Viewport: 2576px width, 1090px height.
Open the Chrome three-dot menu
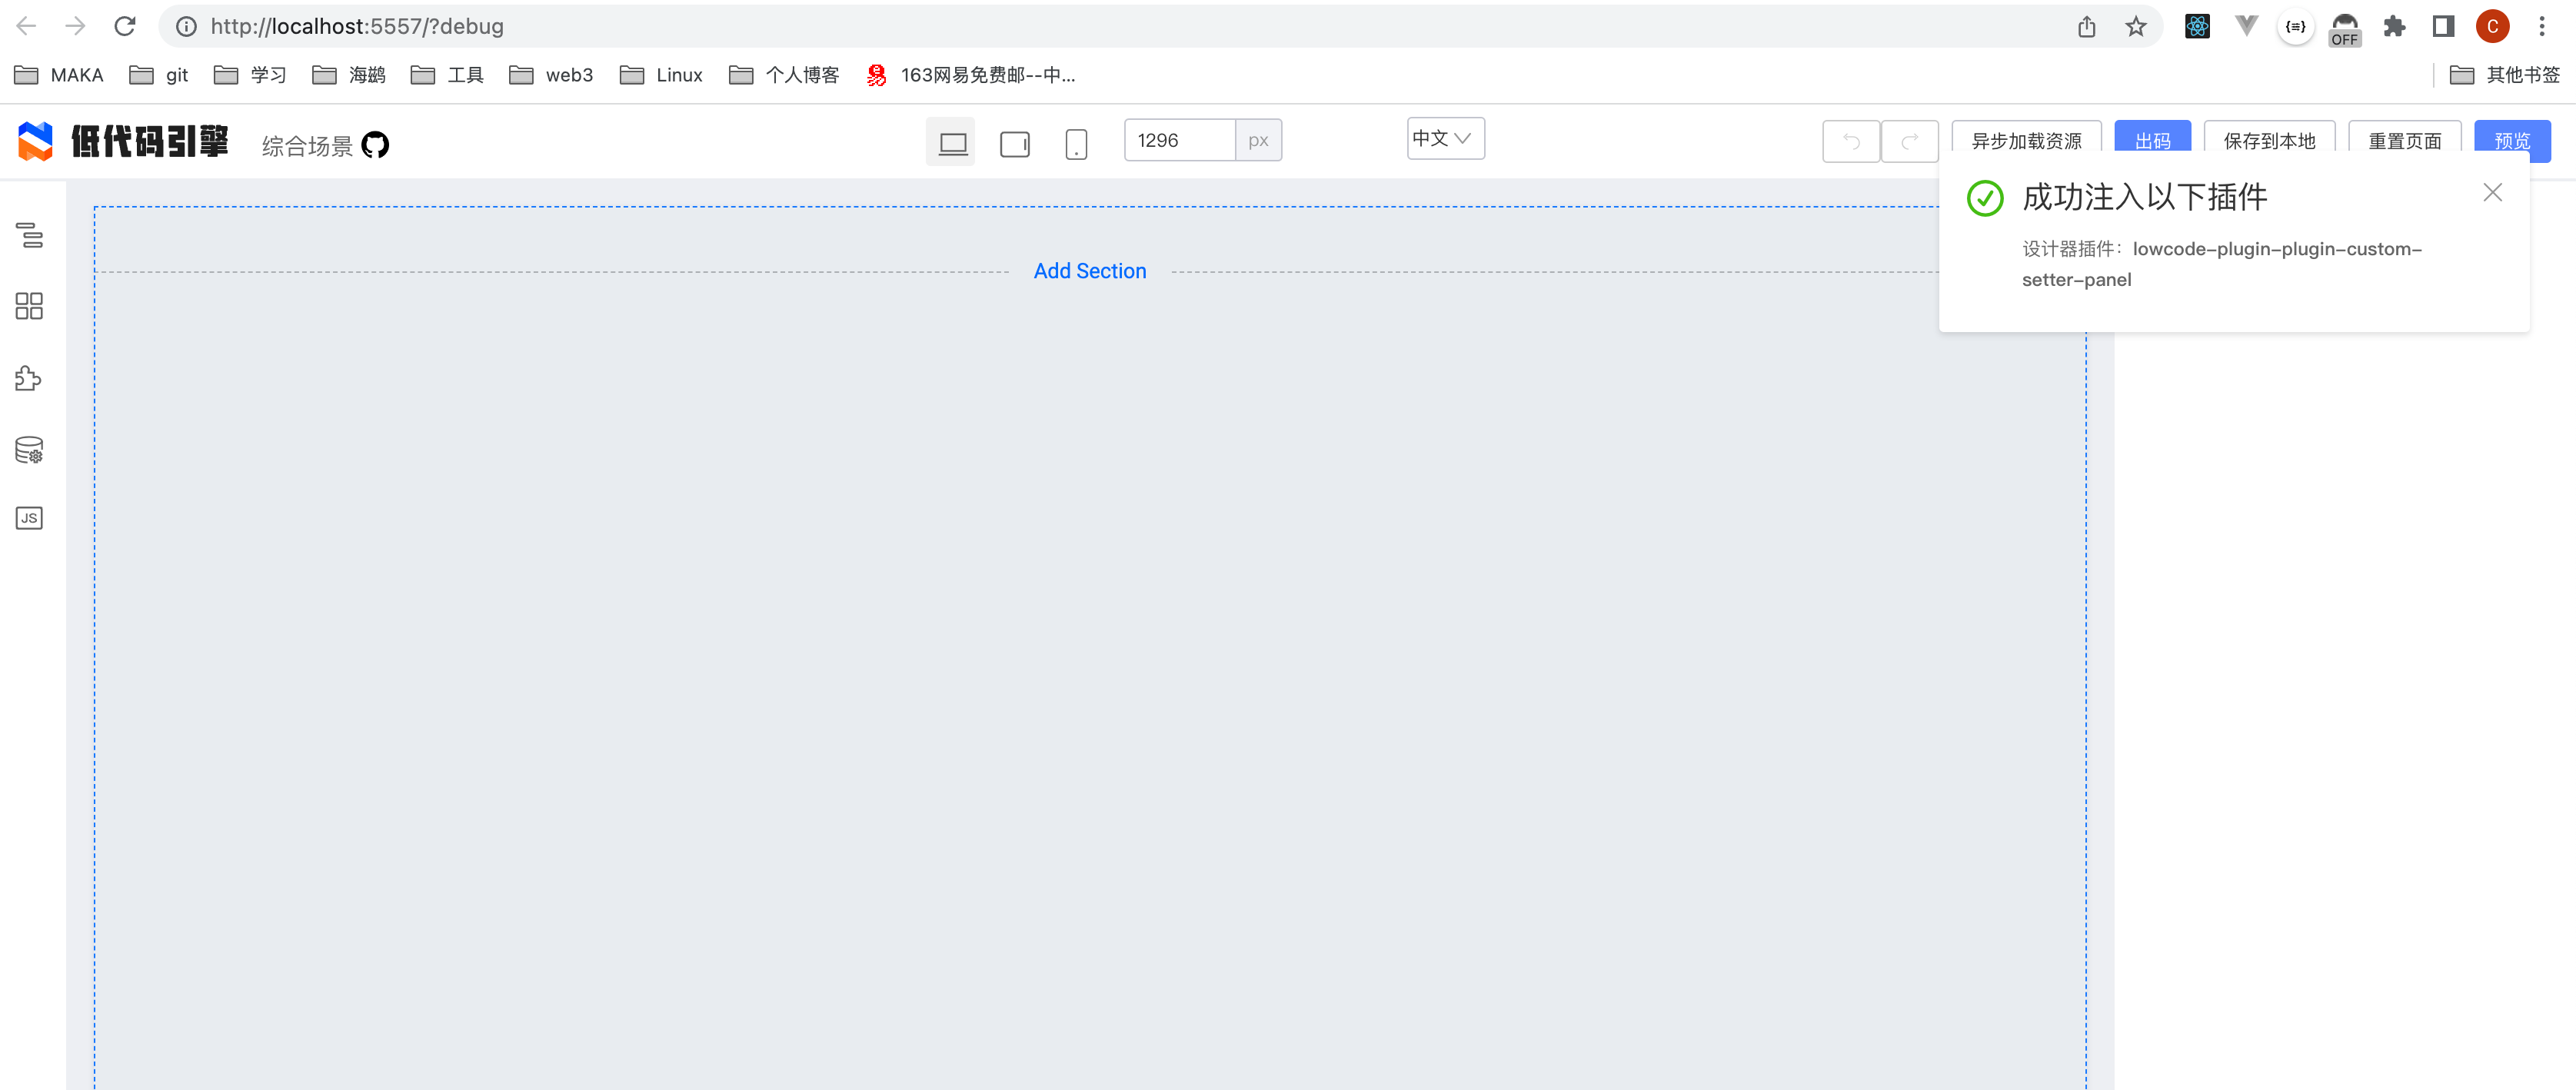(2541, 27)
